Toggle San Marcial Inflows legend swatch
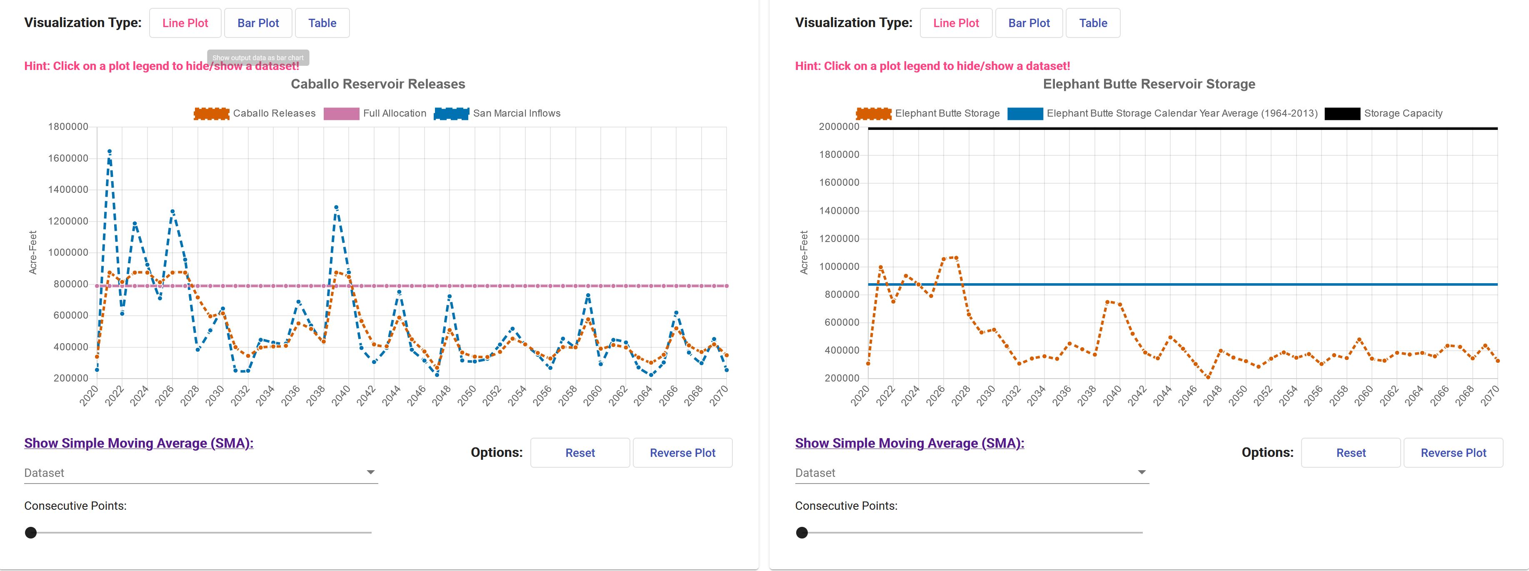1529x571 pixels. point(452,113)
